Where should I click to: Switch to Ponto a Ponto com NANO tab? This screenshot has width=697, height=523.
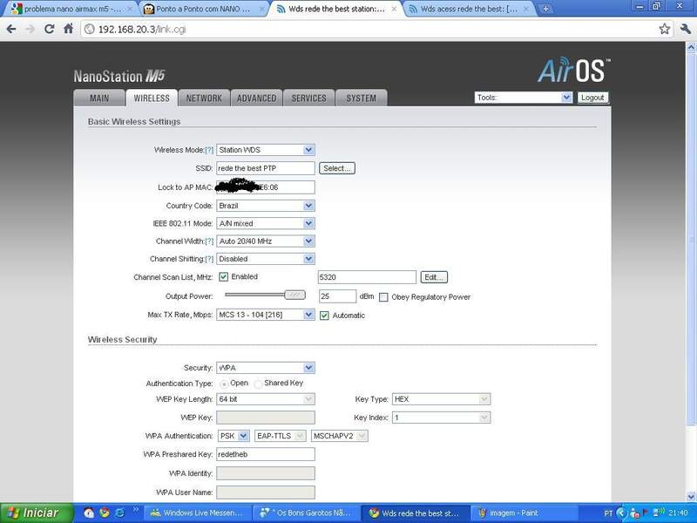[203, 9]
